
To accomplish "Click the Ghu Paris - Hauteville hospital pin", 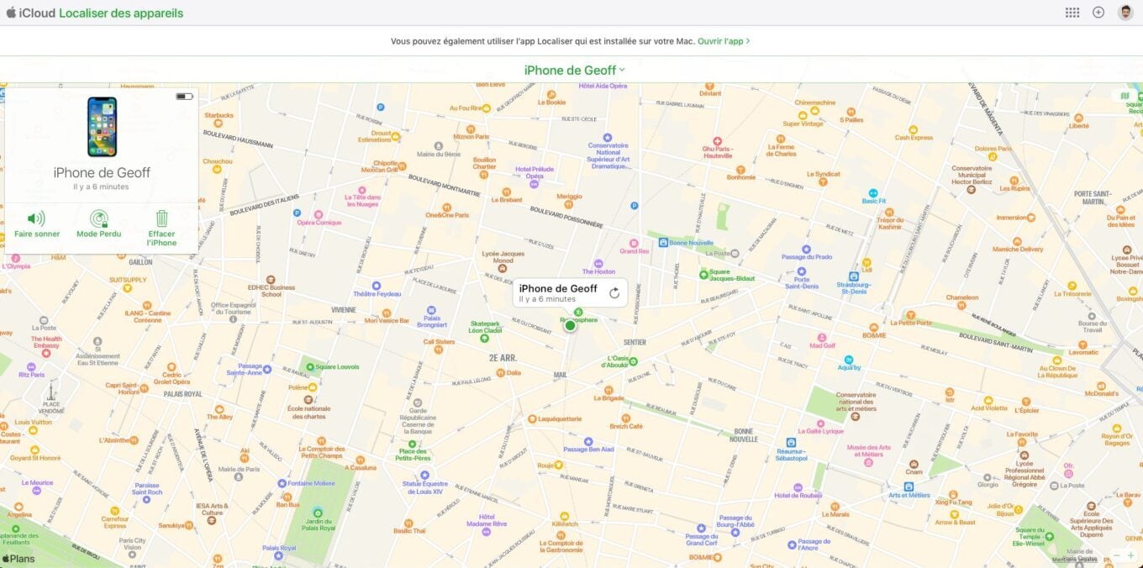I will coord(717,141).
